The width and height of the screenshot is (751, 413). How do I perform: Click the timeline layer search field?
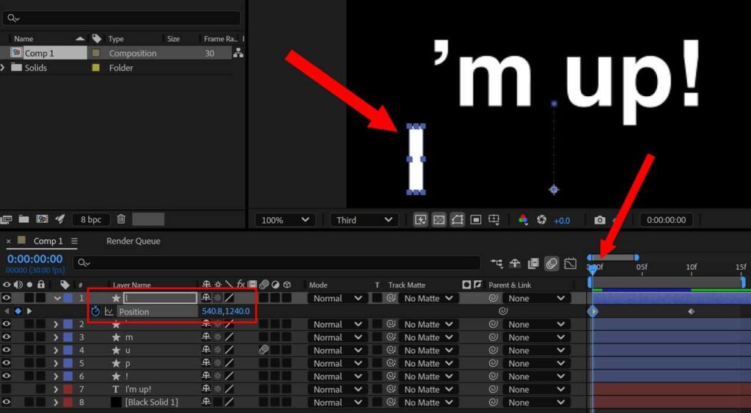(276, 263)
